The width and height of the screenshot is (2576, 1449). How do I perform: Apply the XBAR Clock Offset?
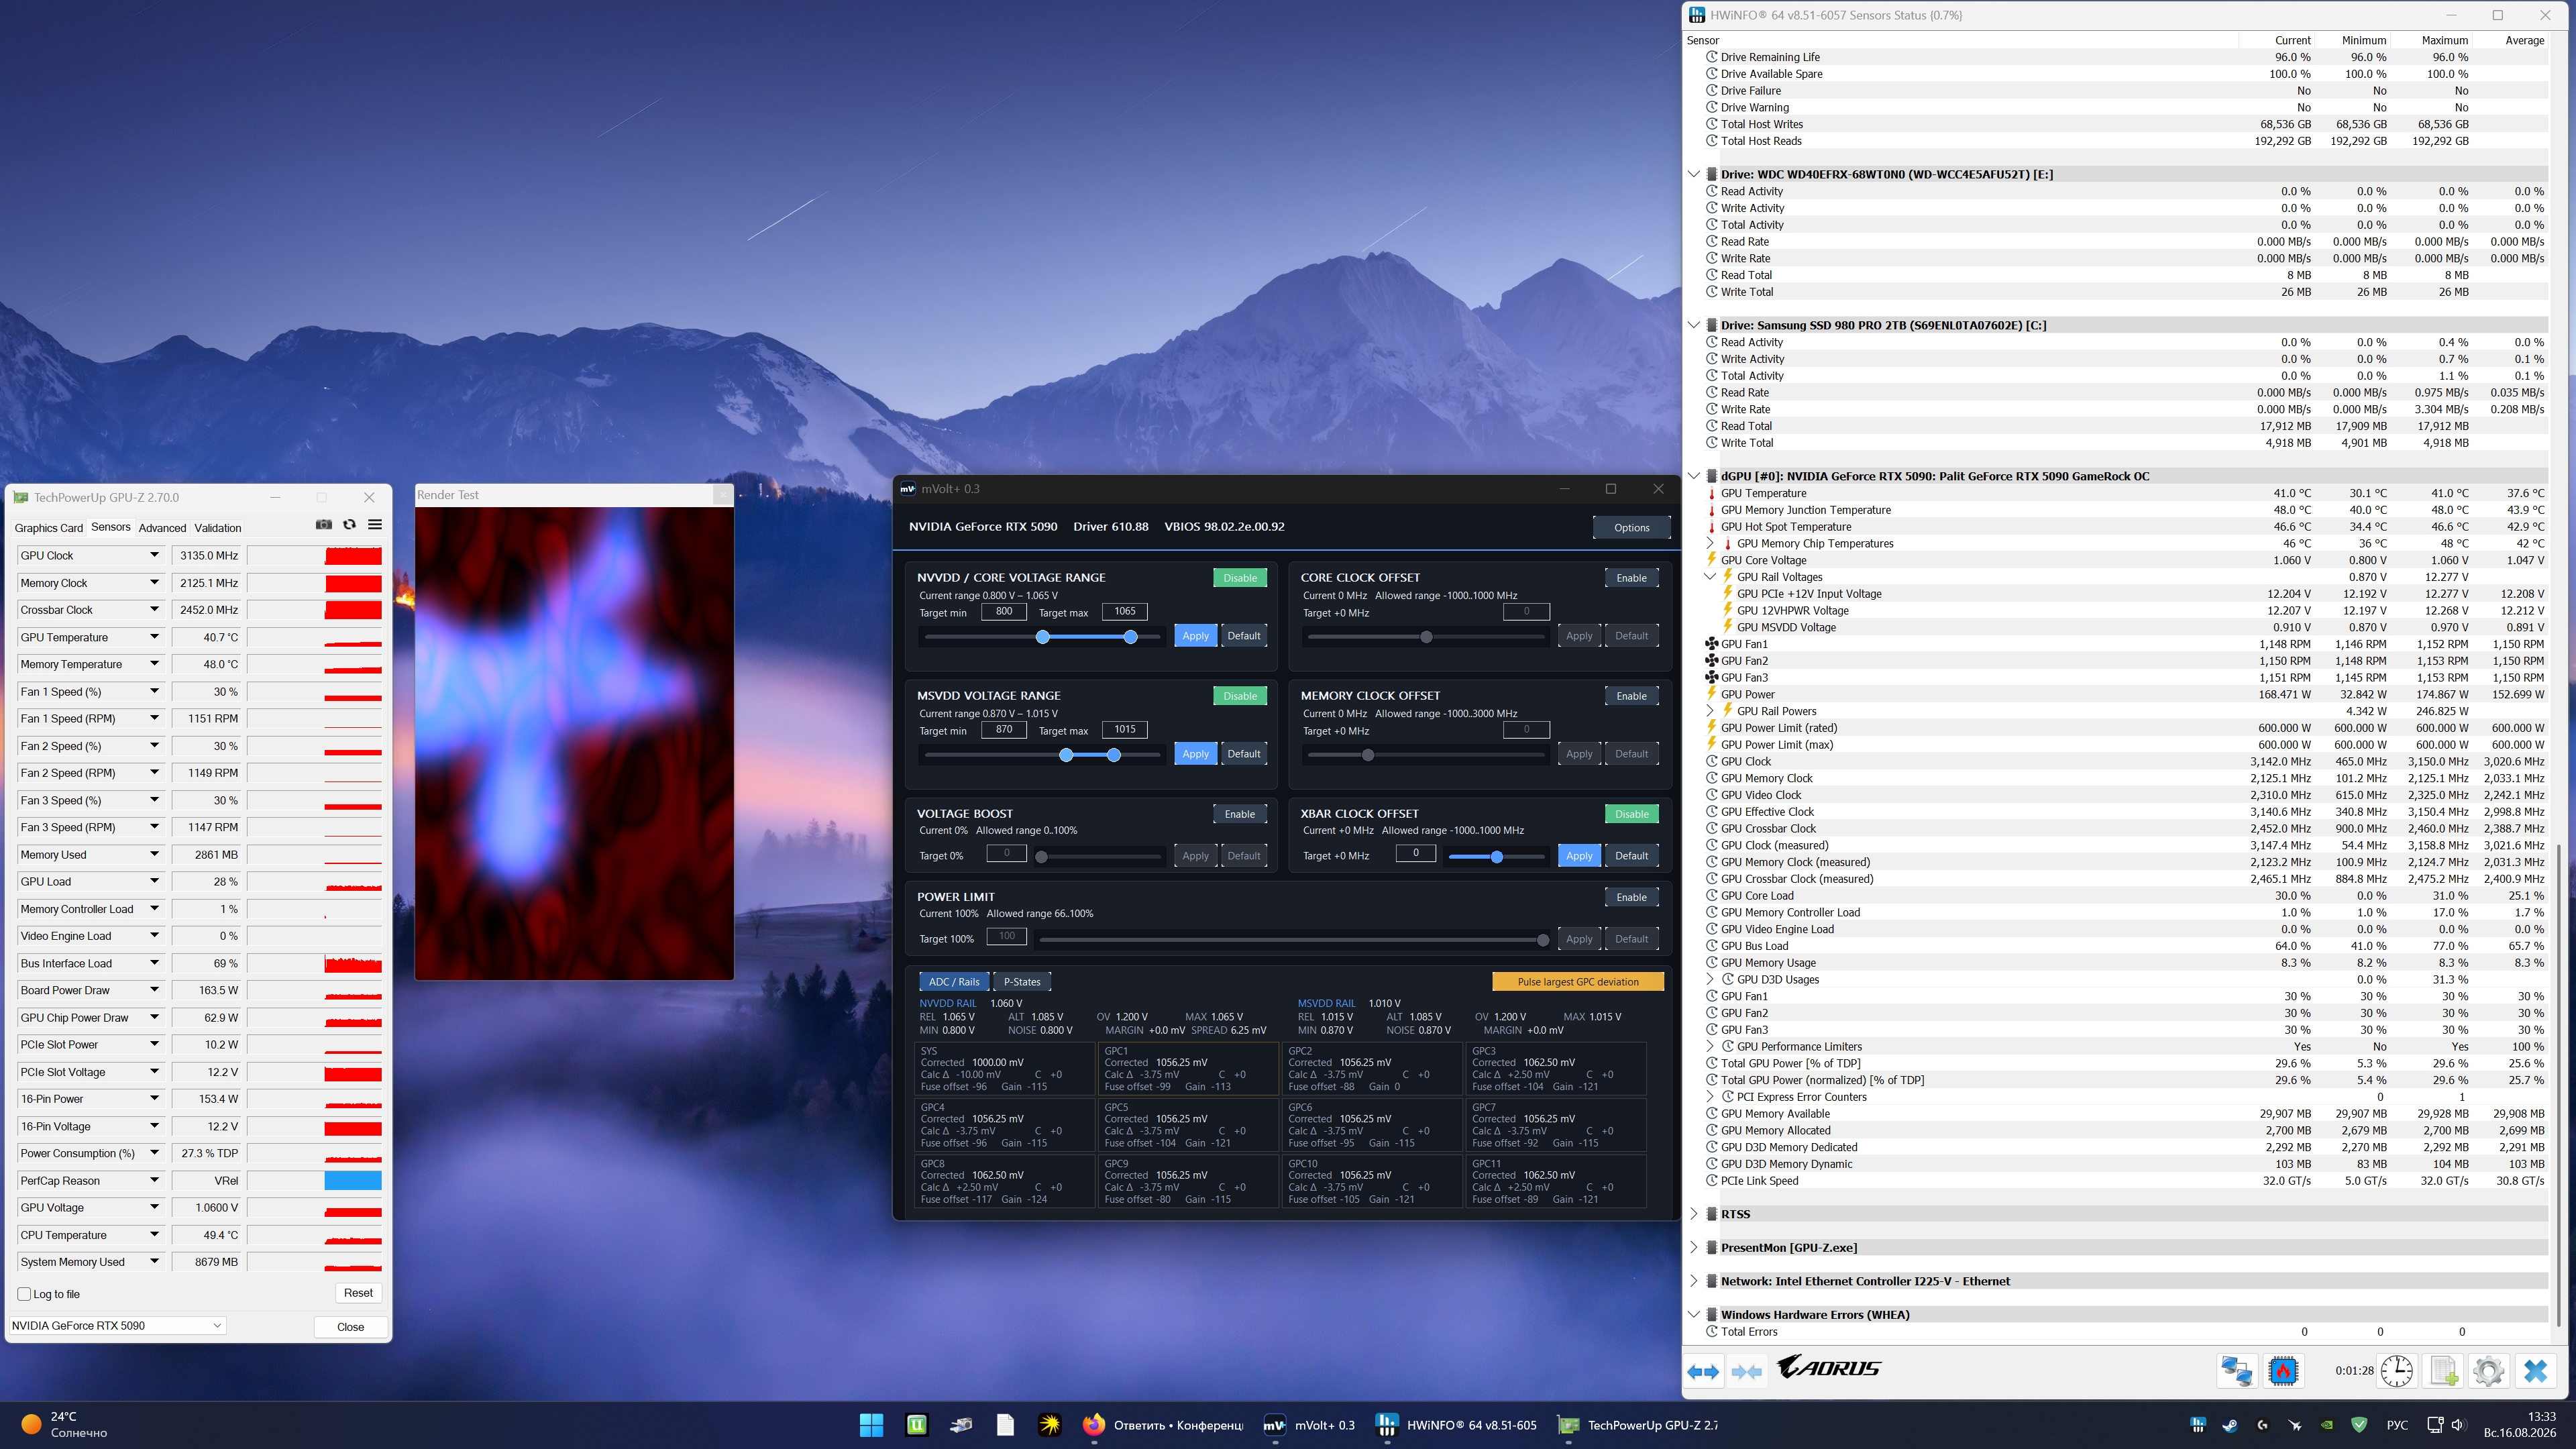[x=1579, y=856]
